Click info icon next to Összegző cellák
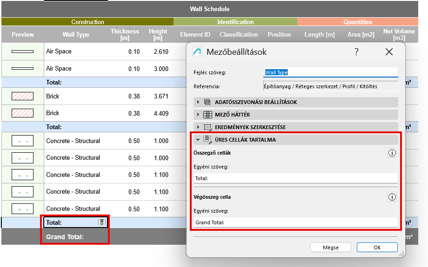The height and width of the screenshot is (267, 428). point(392,153)
